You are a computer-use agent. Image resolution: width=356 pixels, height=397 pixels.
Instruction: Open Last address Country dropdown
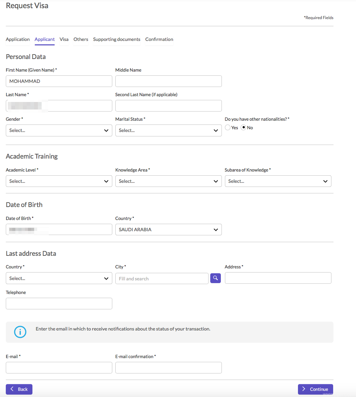coord(59,278)
